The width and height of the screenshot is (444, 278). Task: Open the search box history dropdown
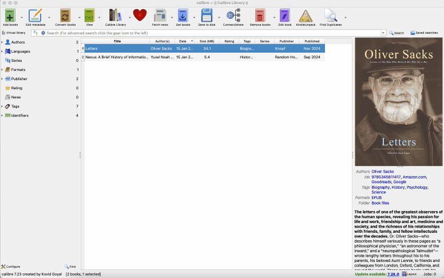pyautogui.click(x=383, y=33)
